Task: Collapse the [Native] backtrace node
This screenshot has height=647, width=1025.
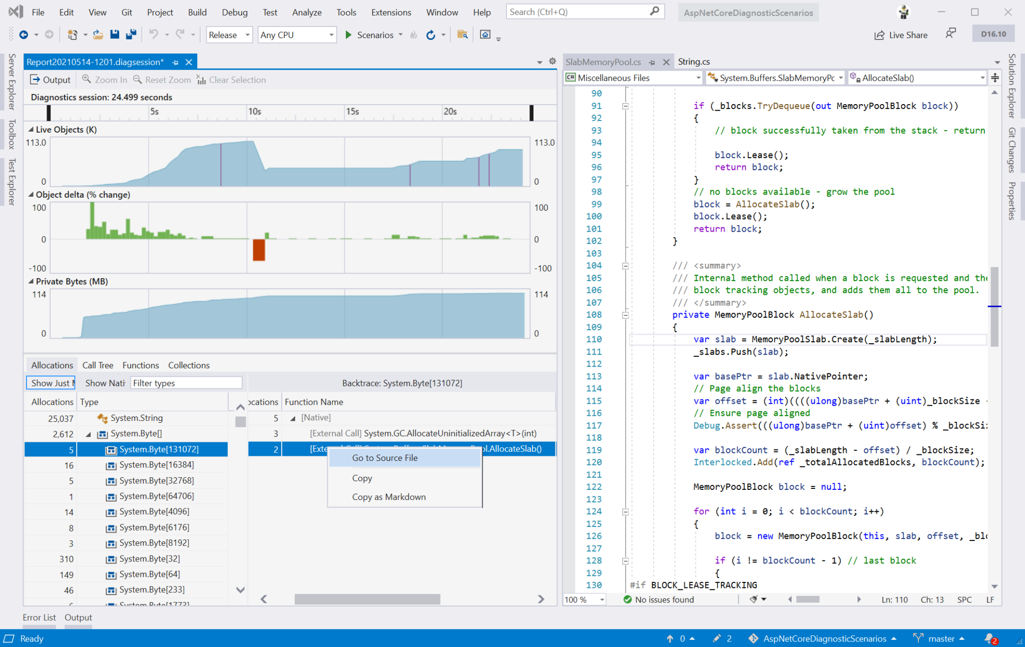Action: click(293, 418)
